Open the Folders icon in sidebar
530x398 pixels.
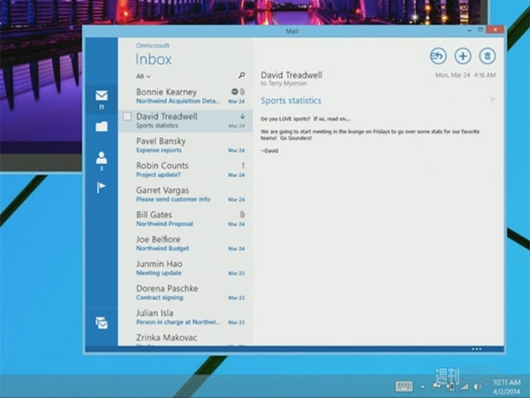coord(102,126)
